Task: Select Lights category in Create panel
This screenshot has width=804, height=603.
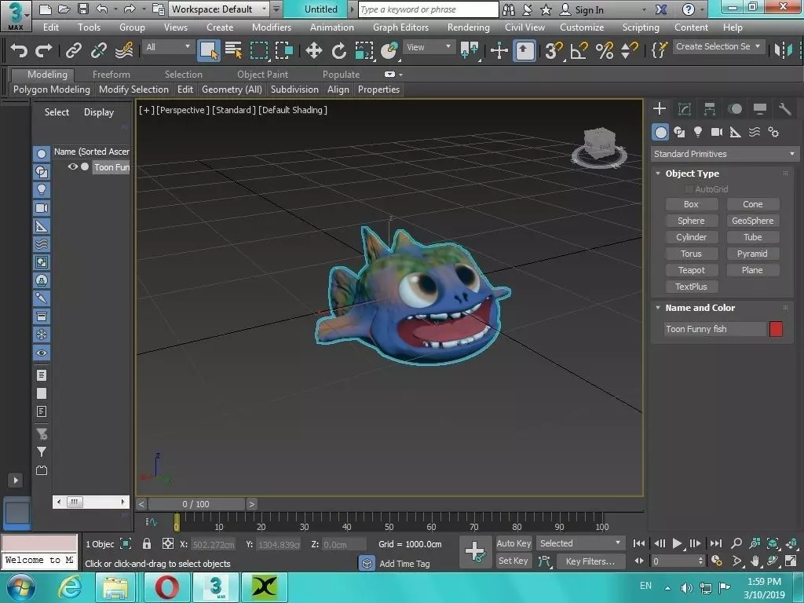Action: [698, 132]
